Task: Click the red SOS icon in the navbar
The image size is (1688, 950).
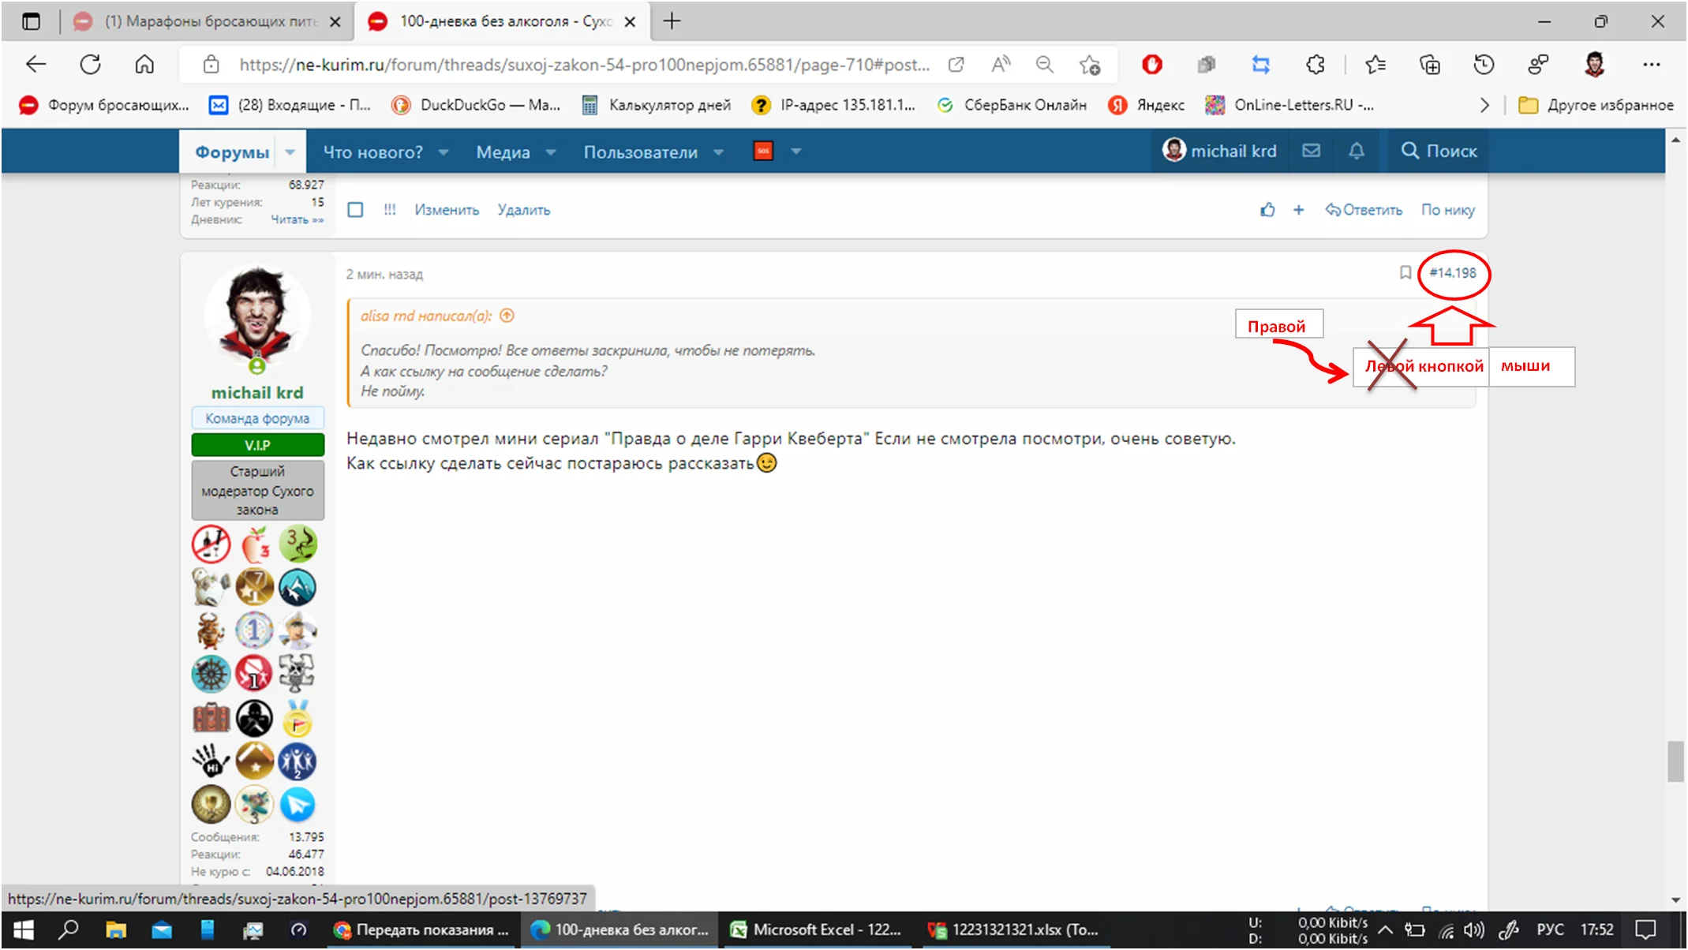Action: tap(762, 151)
